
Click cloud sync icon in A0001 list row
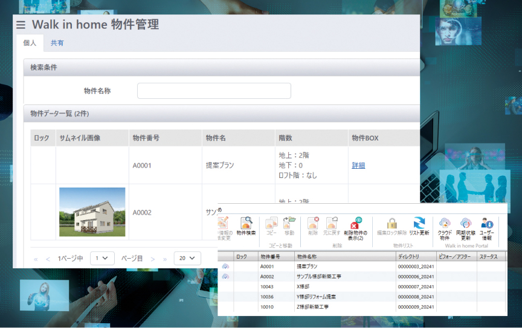click(225, 266)
